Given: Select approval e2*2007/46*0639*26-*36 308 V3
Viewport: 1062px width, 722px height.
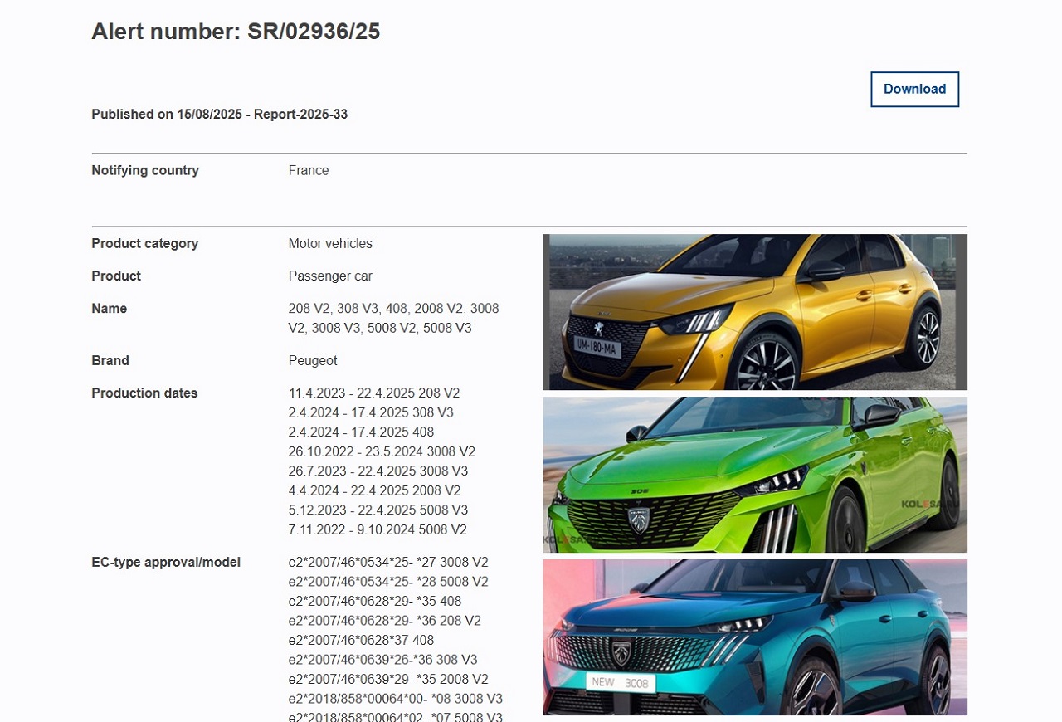Looking at the screenshot, I should (383, 660).
